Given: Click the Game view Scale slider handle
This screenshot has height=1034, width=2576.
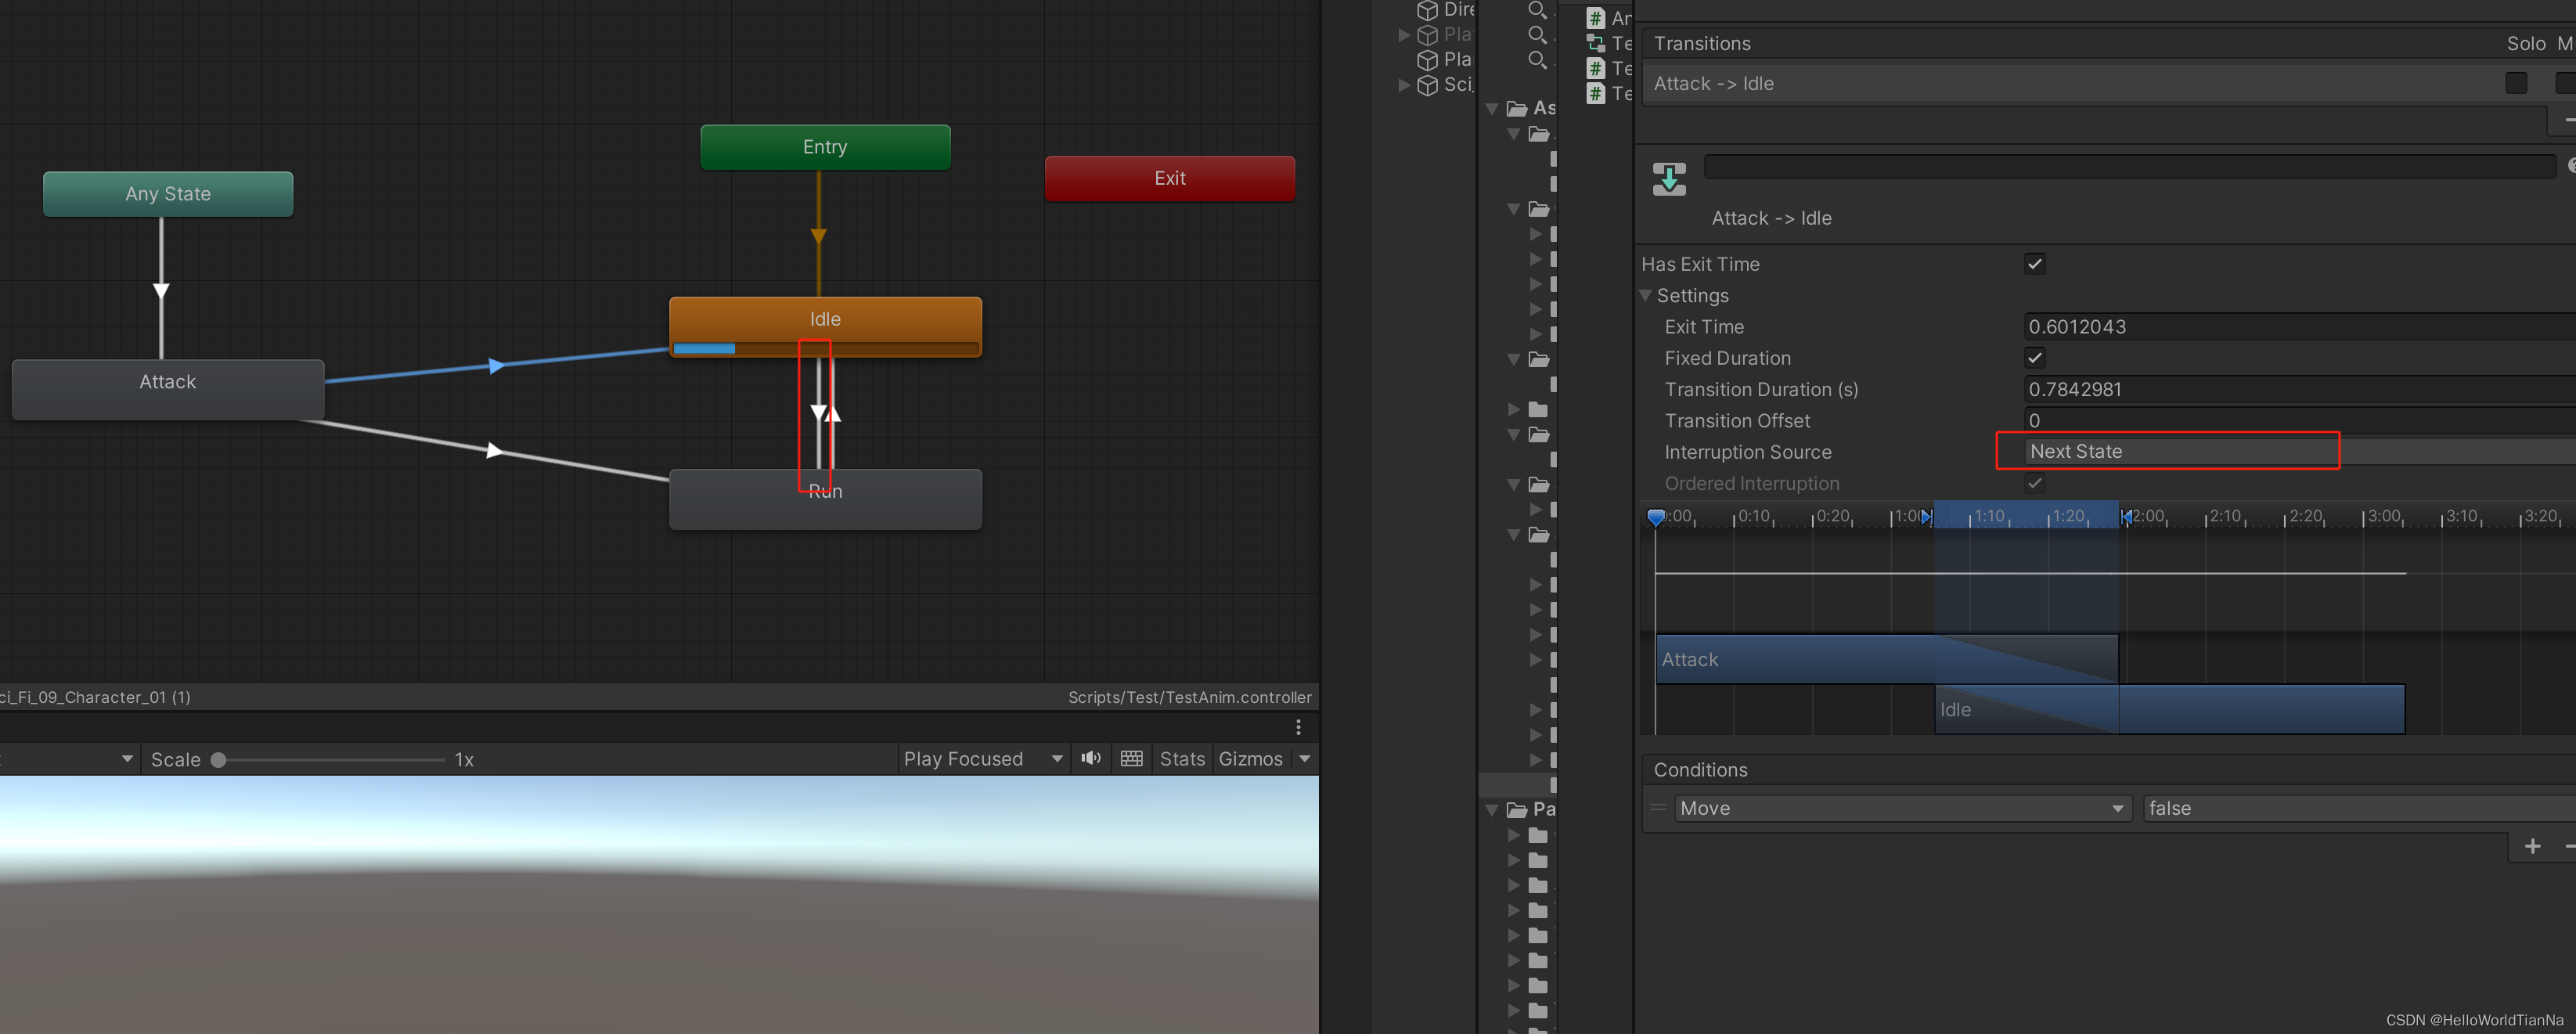Looking at the screenshot, I should 218,760.
